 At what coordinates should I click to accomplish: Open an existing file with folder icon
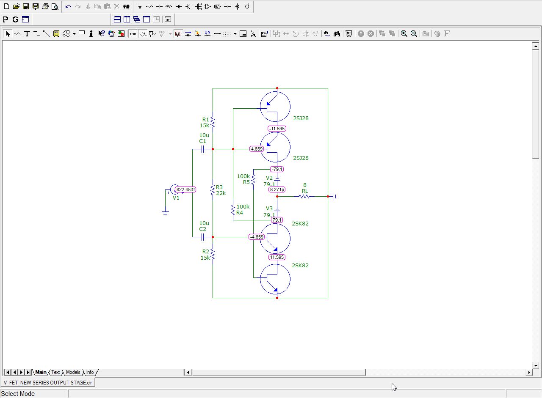point(16,7)
